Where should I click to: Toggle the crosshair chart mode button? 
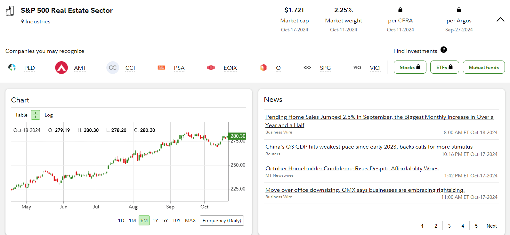(36, 115)
